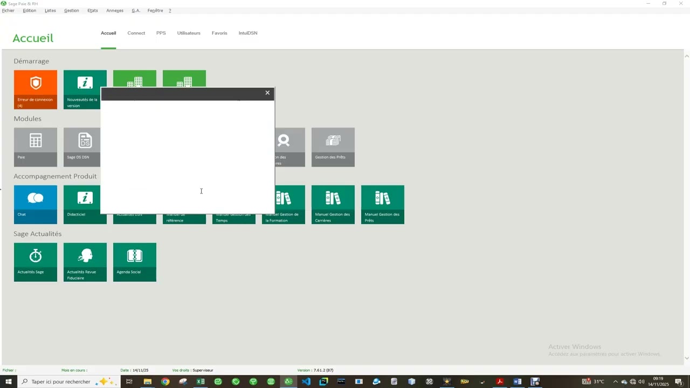Open the Etats menu
Screen dimensions: 690x388
[93, 10]
